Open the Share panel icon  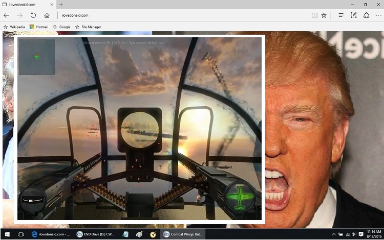367,15
